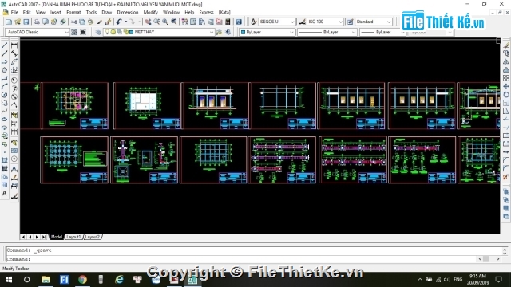This screenshot has height=287, width=511.
Task: Select the Mirror modify tool
Action: [x=505, y=61]
